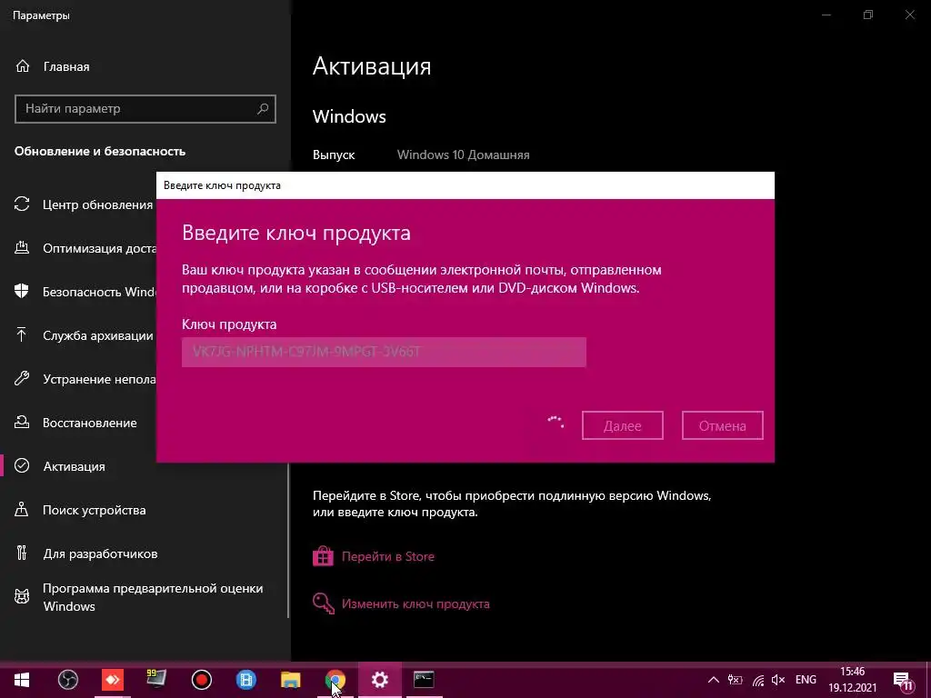Click the update center refresh icon
931x698 pixels.
(22, 204)
